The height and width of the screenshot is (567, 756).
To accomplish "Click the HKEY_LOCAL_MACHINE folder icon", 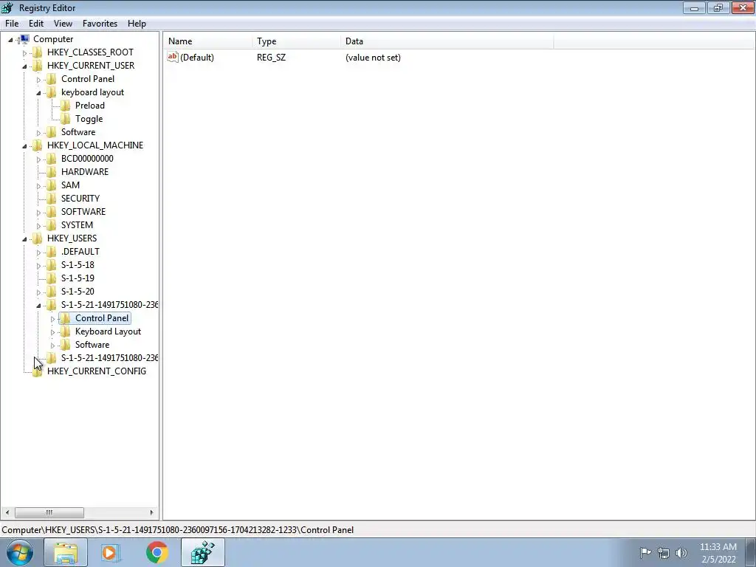I will (37, 145).
